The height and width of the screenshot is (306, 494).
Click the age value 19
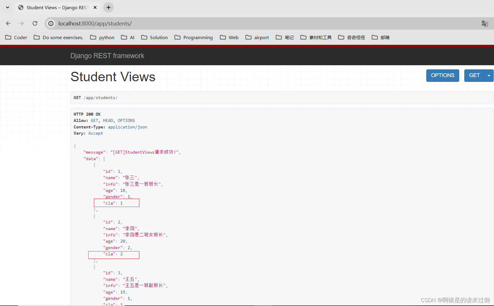pyautogui.click(x=123, y=292)
